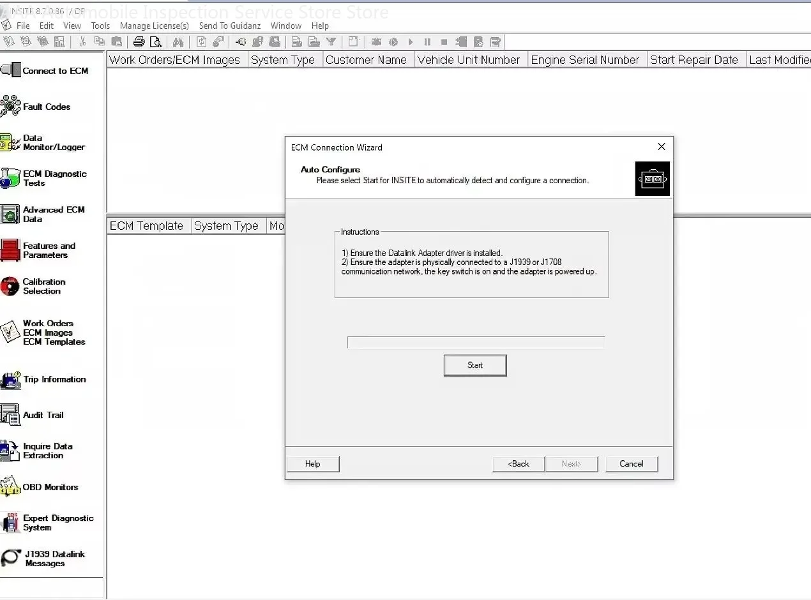Click the Refresh toolbar icon

(201, 42)
